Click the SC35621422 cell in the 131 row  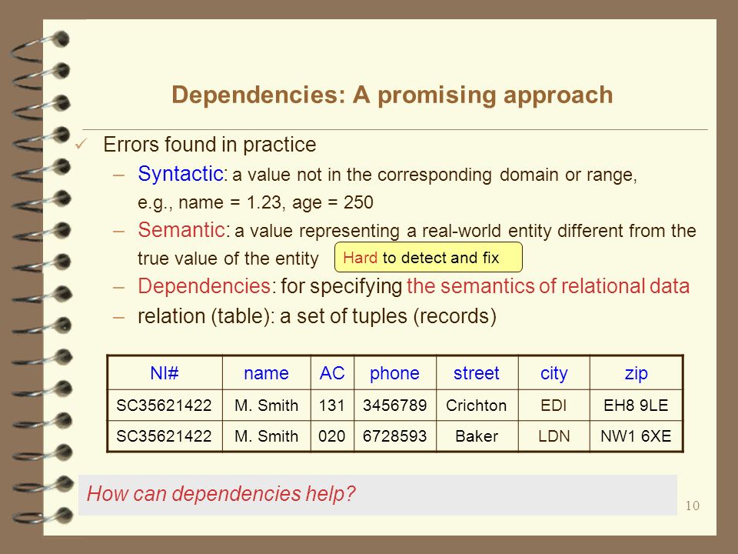[165, 405]
